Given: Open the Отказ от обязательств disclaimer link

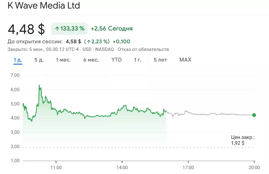Looking at the screenshot, I should (143, 49).
